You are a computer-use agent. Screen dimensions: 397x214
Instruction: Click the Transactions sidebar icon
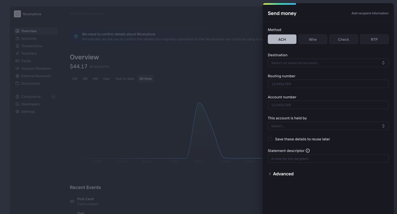17,46
